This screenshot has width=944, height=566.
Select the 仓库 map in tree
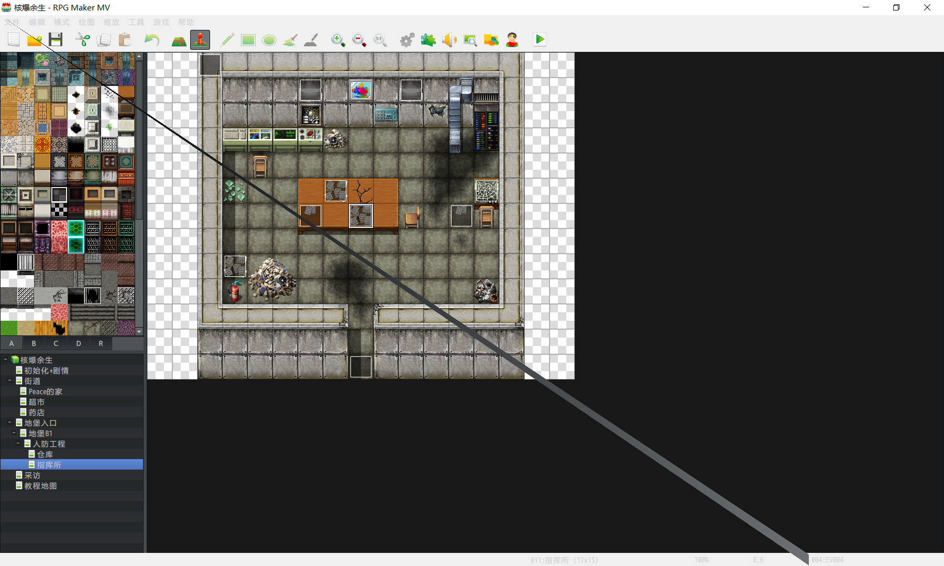point(45,454)
